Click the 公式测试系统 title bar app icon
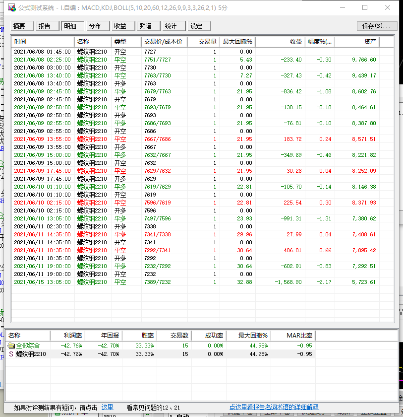Screen dimensions: 403x417 [x=12, y=7]
